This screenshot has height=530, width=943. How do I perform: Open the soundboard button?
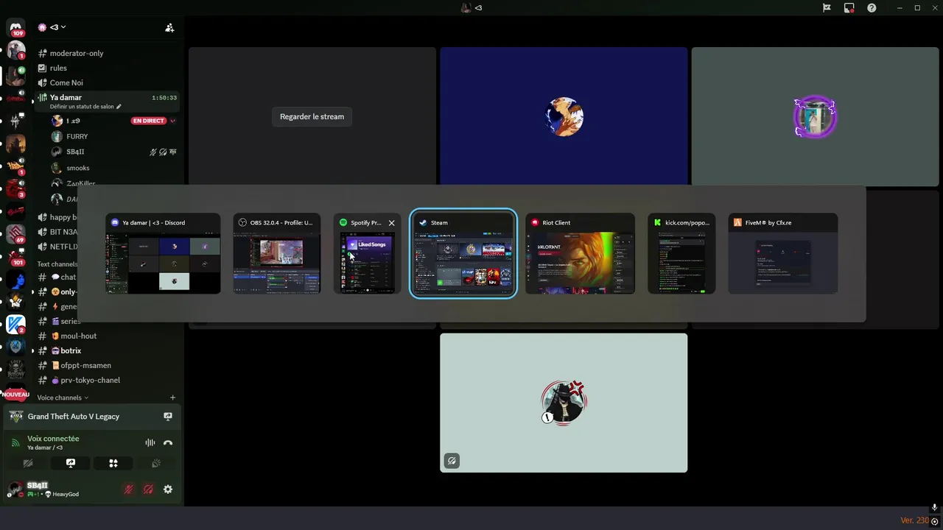(156, 464)
